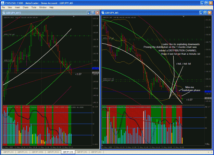Open the Tools menu
This screenshot has width=214, height=155.
tap(34, 8)
